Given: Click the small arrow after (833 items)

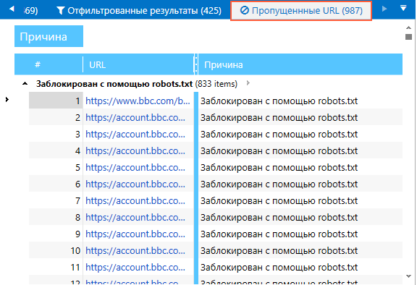Looking at the screenshot, I should click(248, 83).
